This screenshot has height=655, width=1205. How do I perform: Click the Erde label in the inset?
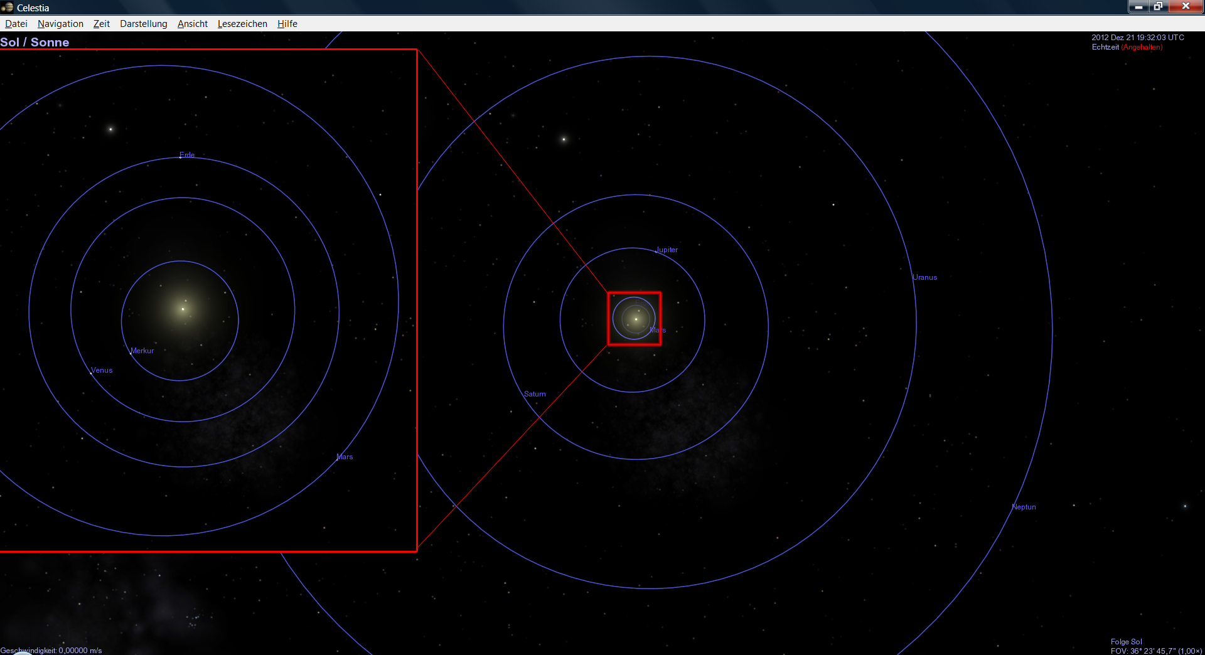(187, 155)
